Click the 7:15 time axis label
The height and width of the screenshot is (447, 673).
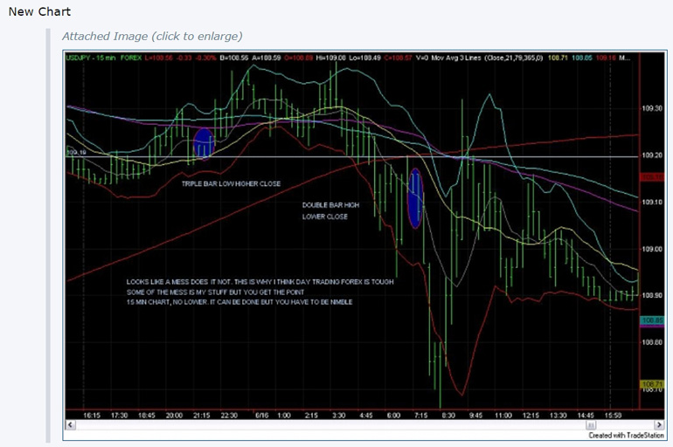pos(420,416)
